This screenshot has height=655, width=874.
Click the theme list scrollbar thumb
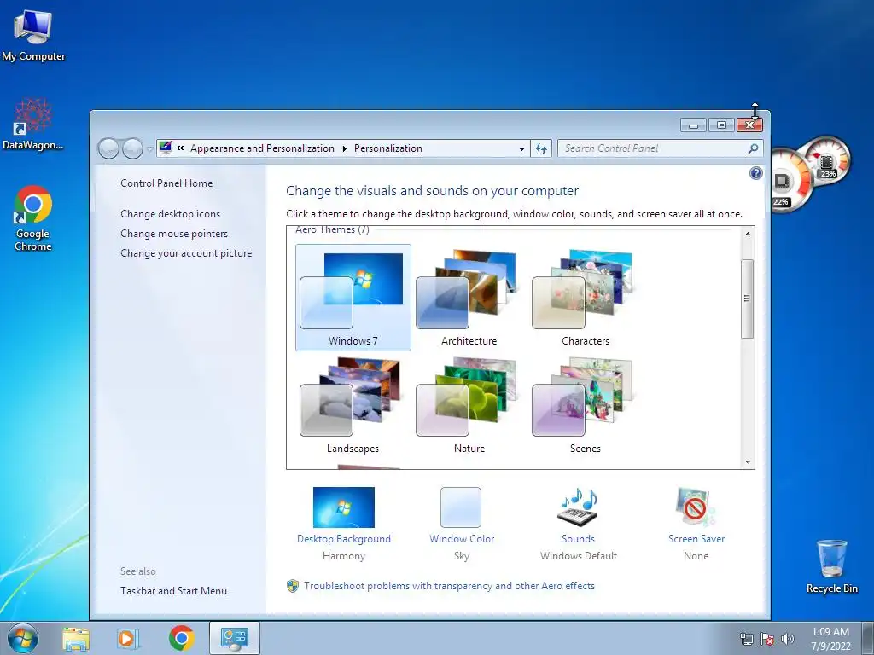(x=748, y=299)
